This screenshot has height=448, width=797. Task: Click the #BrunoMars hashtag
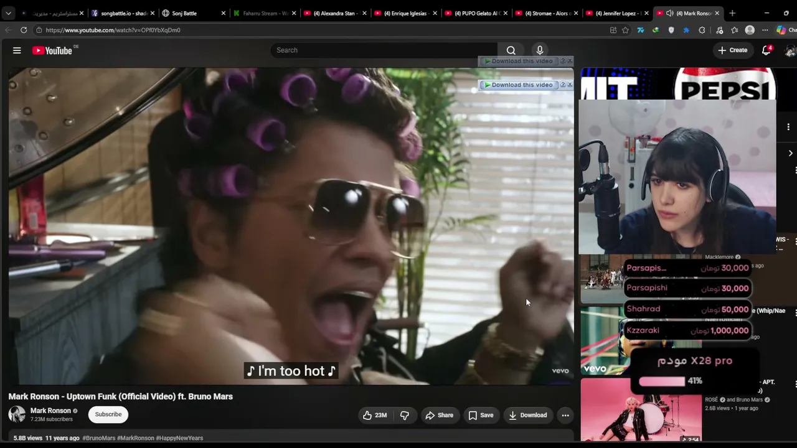pos(99,438)
